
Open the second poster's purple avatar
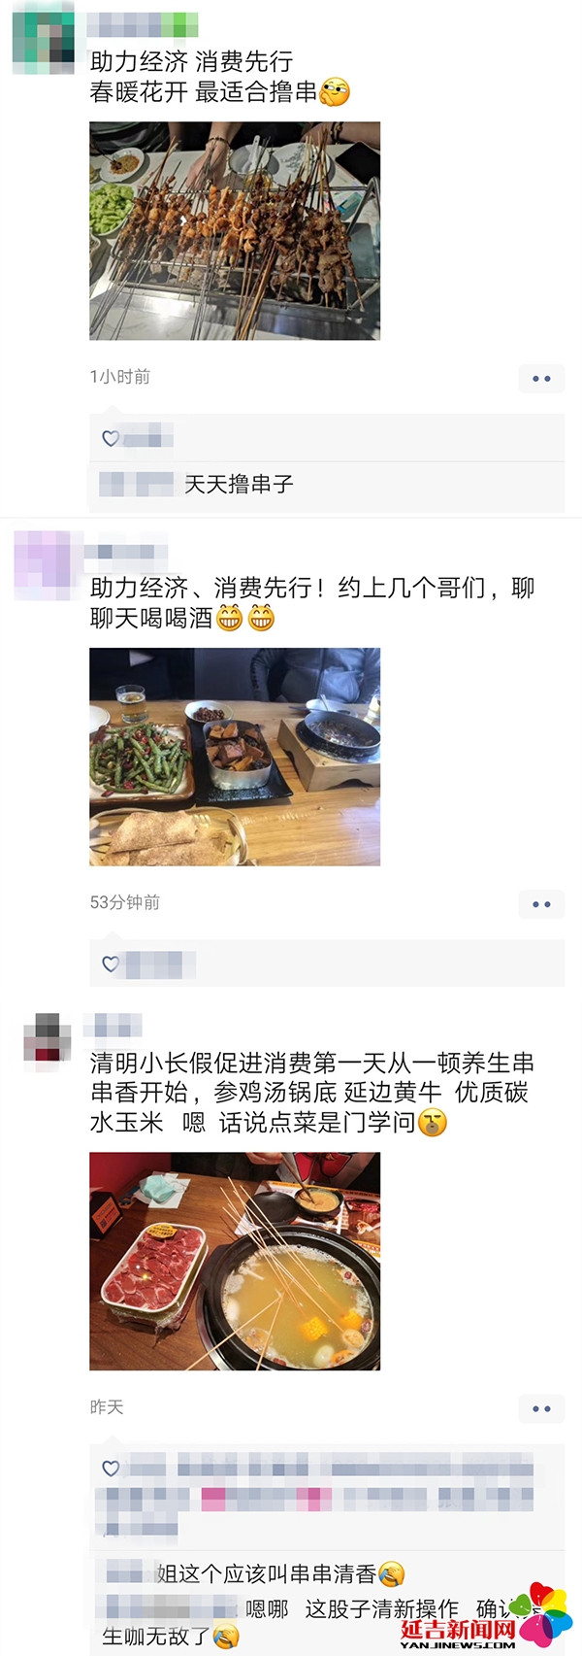[44, 565]
